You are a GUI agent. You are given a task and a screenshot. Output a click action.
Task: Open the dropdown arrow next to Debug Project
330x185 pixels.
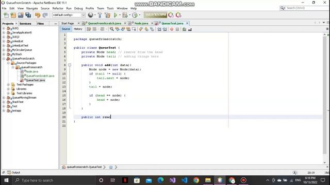coord(129,15)
